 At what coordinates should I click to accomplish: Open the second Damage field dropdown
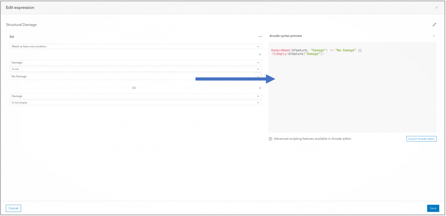point(136,96)
